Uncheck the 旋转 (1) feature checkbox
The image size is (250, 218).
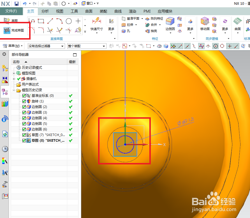click(24, 101)
